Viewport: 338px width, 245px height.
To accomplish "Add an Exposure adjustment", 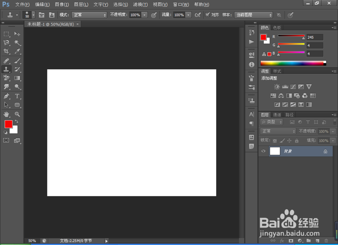I will (x=301, y=87).
